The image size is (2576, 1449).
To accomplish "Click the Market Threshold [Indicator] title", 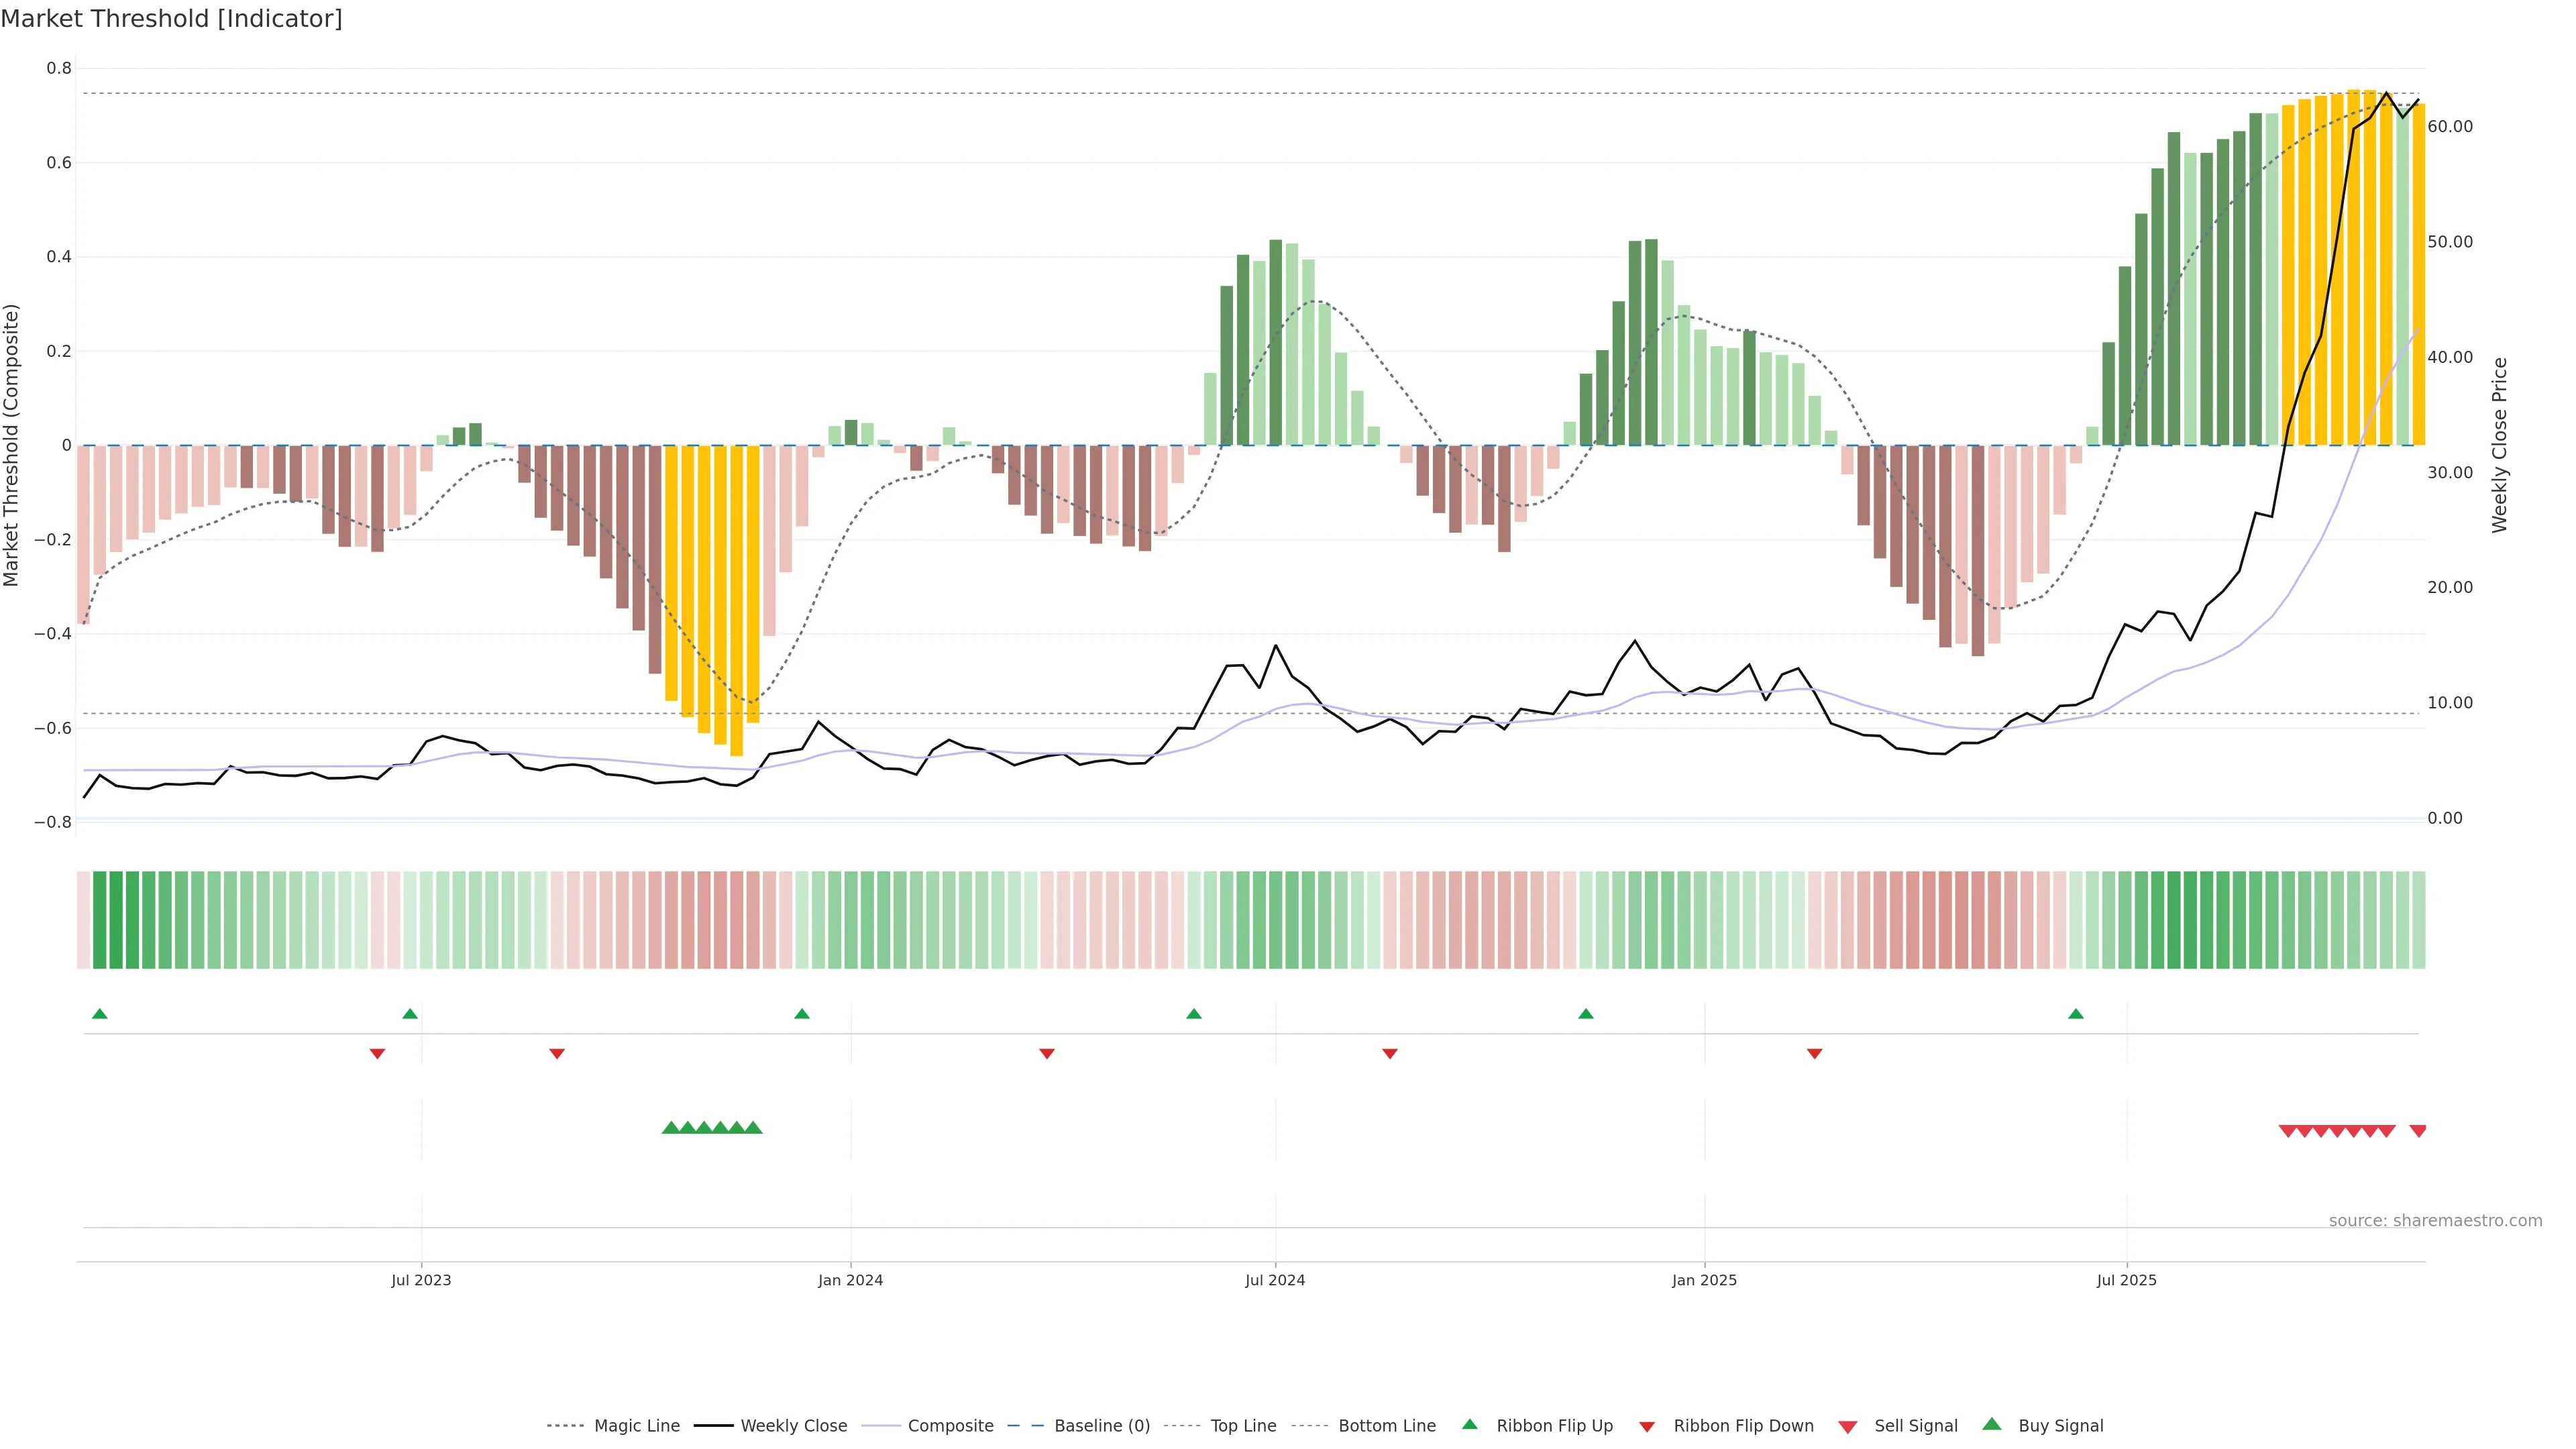I will (172, 19).
